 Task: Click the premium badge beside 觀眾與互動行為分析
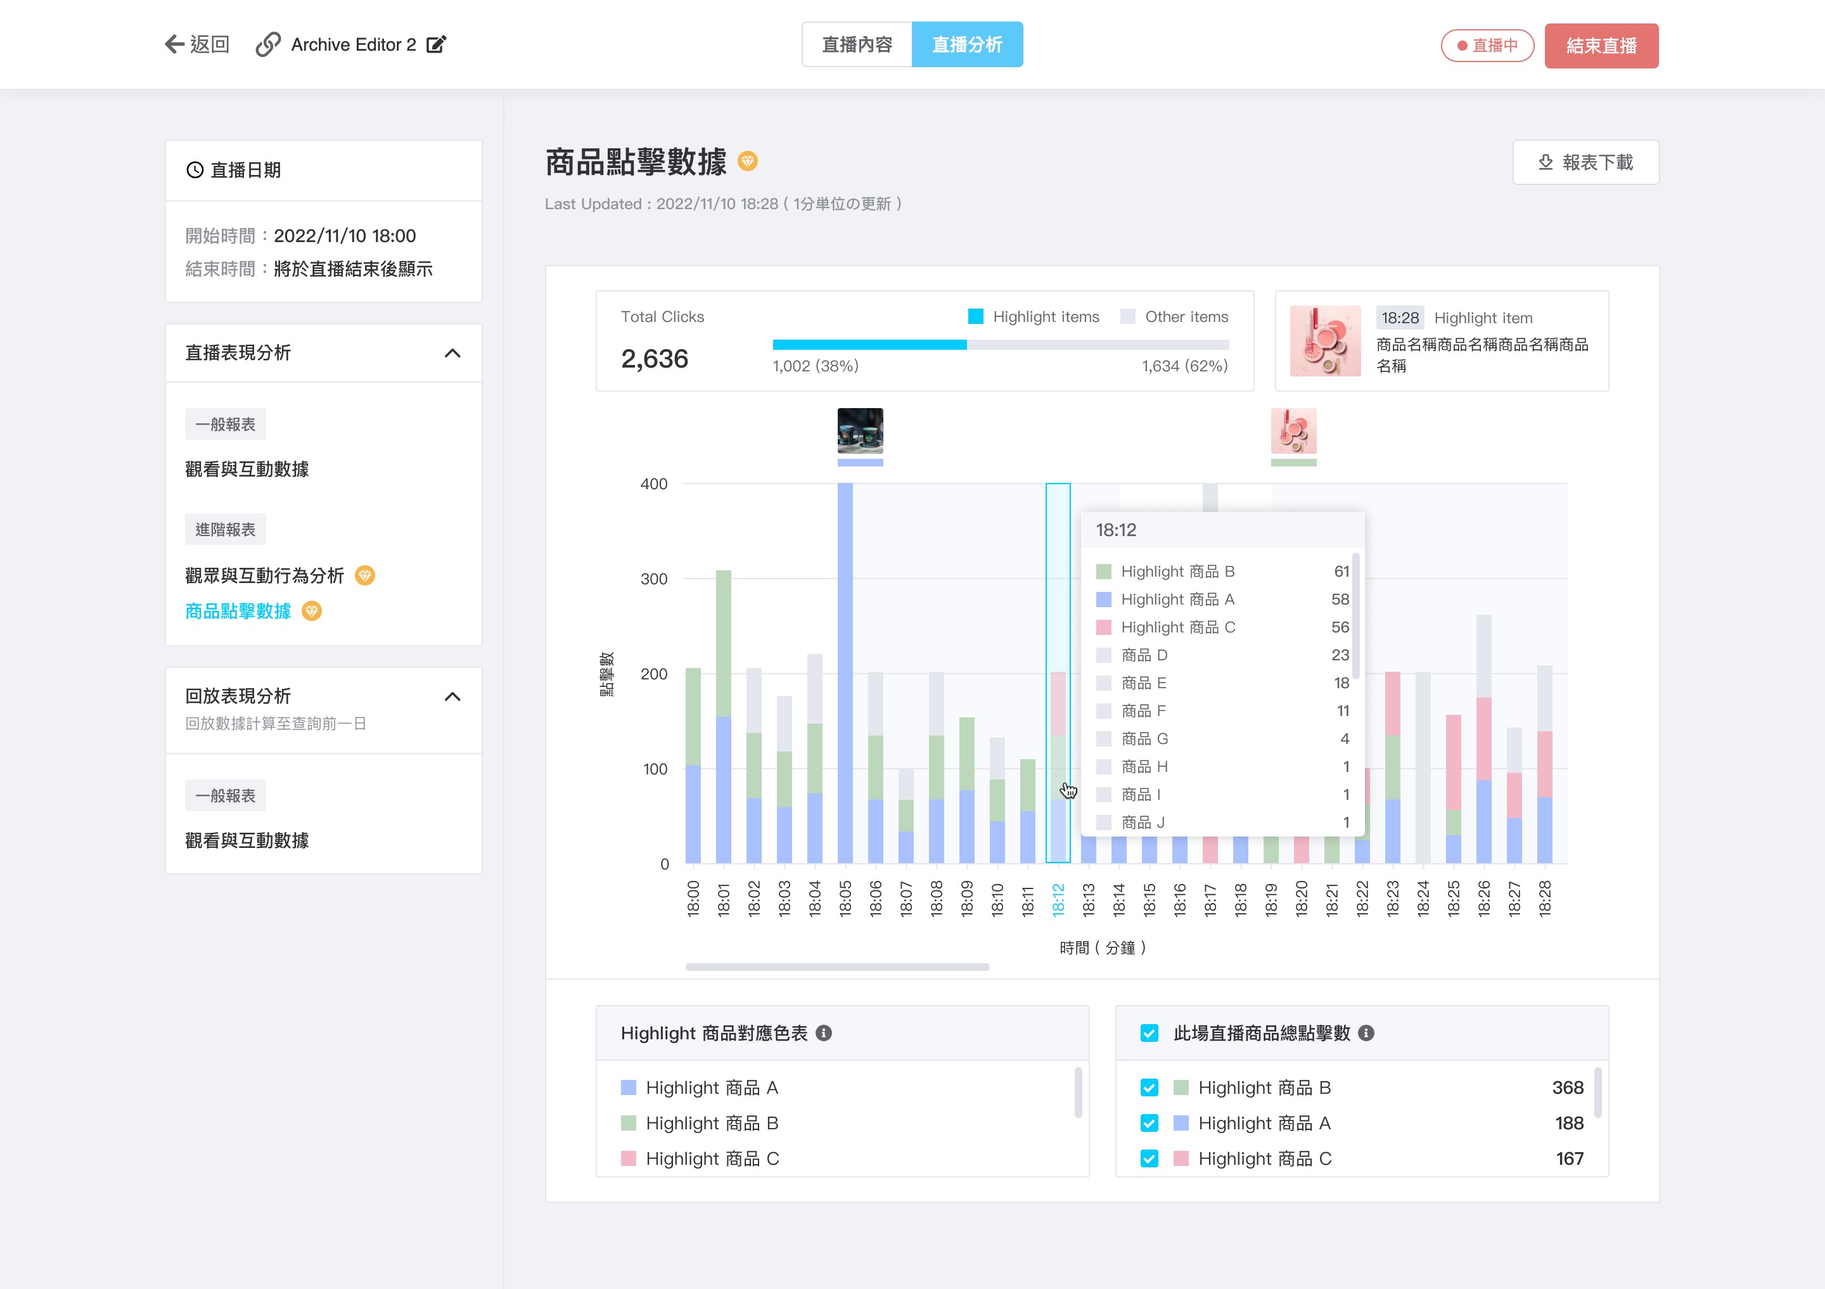[x=365, y=575]
